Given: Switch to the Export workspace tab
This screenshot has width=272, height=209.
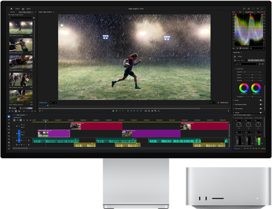Looking at the screenshot, I should [x=29, y=8].
